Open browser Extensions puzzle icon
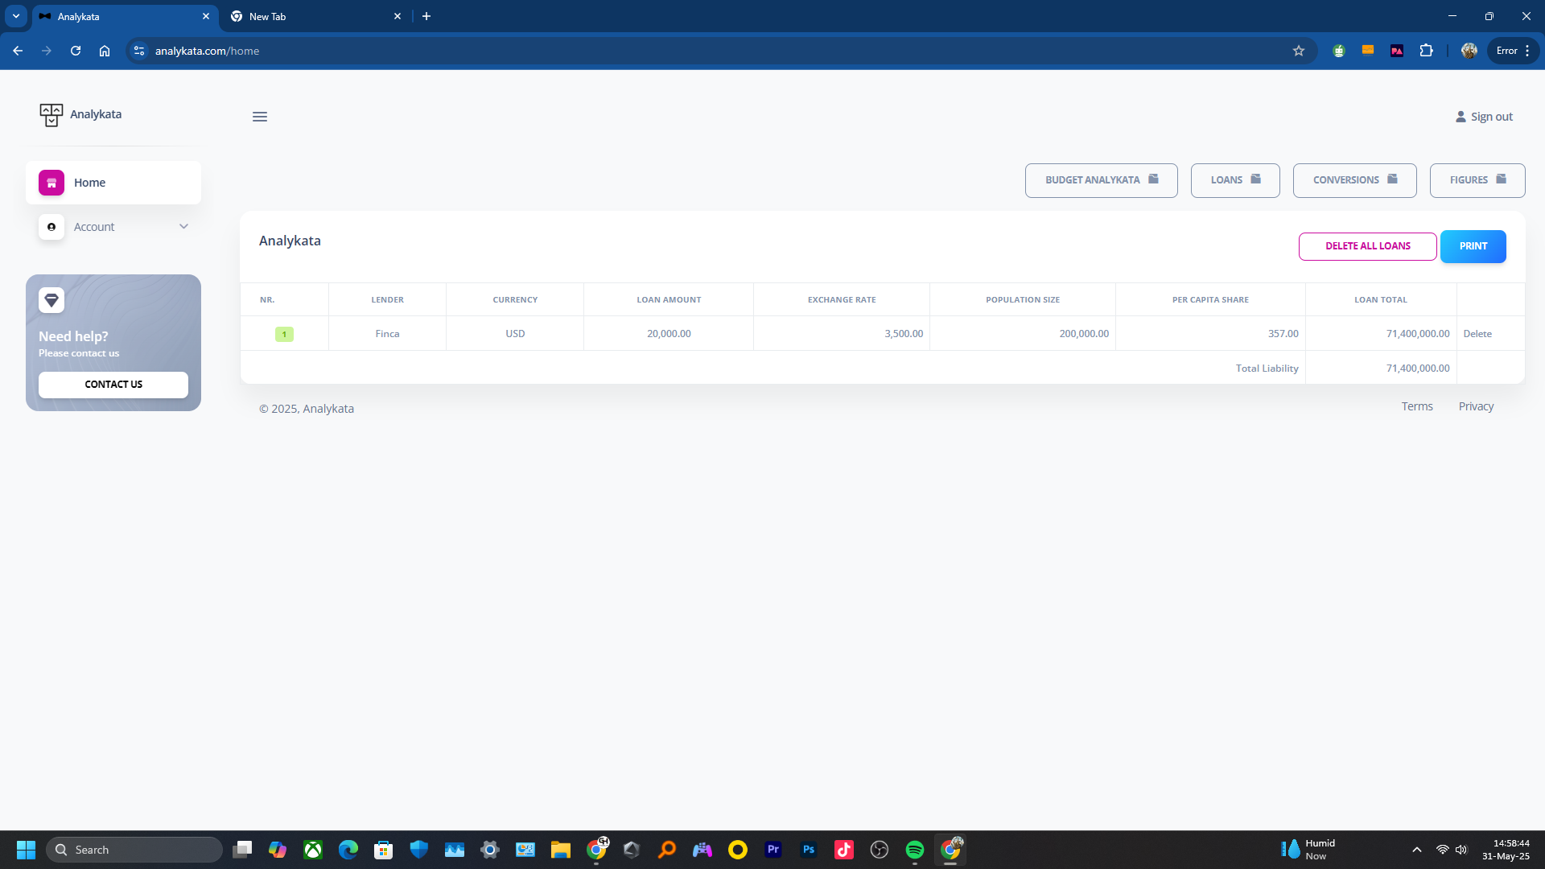Screen dimensions: 1545x869 [1426, 51]
